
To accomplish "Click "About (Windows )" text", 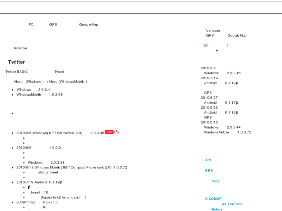I will pos(29,82).
